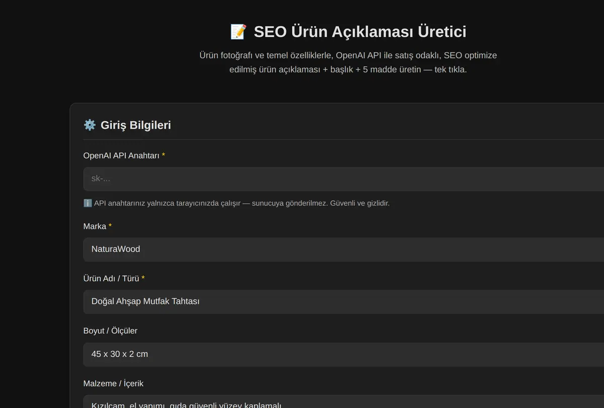Click the Malzeme / İçerik label

pos(113,383)
